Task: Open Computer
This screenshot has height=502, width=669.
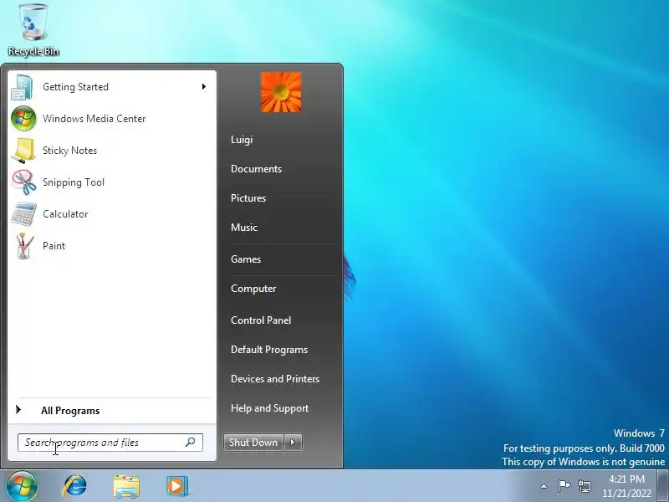Action: point(253,289)
